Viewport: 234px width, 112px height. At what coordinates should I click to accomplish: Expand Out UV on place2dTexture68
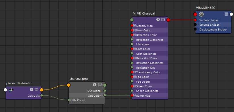pos(39,95)
